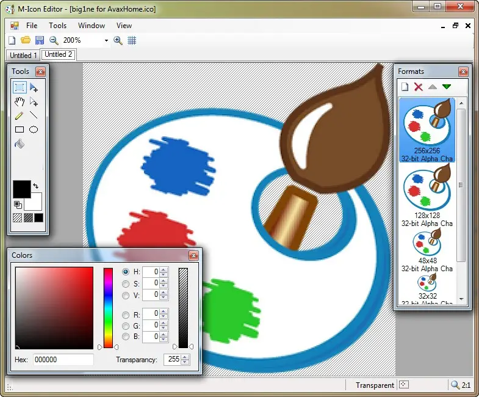This screenshot has width=479, height=397.
Task: Close the Formats panel
Action: [463, 71]
